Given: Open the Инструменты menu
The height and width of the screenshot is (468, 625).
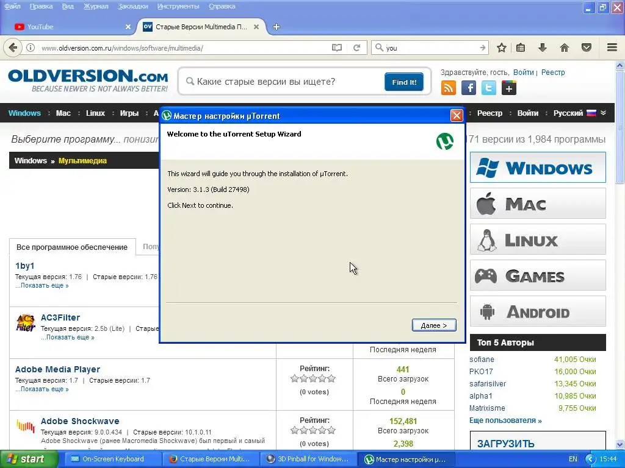Looking at the screenshot, I should point(178,6).
